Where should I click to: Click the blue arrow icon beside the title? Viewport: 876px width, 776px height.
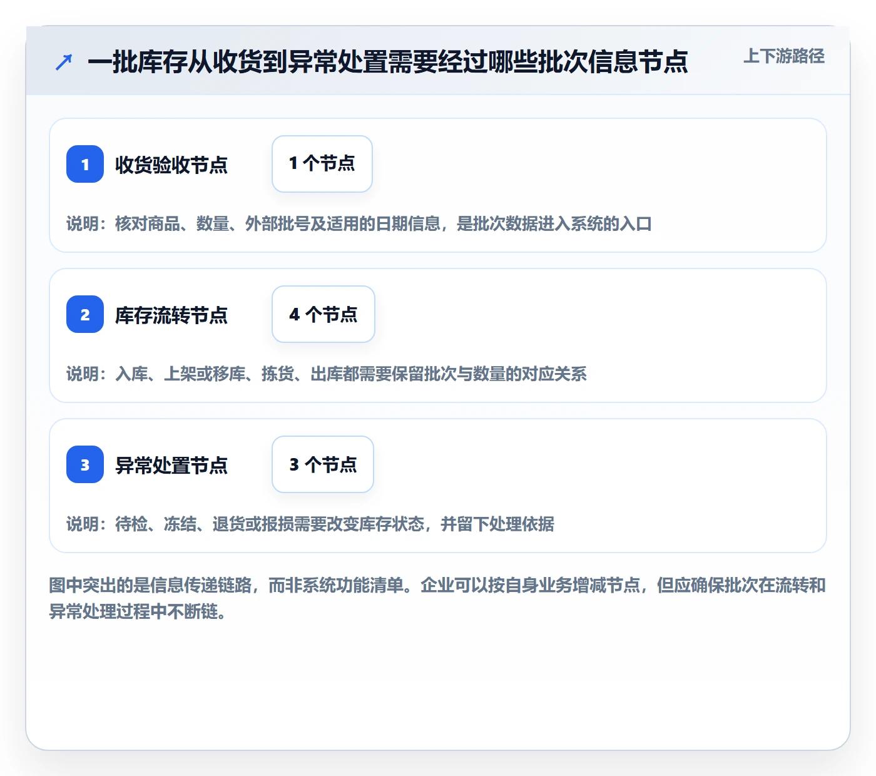(x=64, y=62)
